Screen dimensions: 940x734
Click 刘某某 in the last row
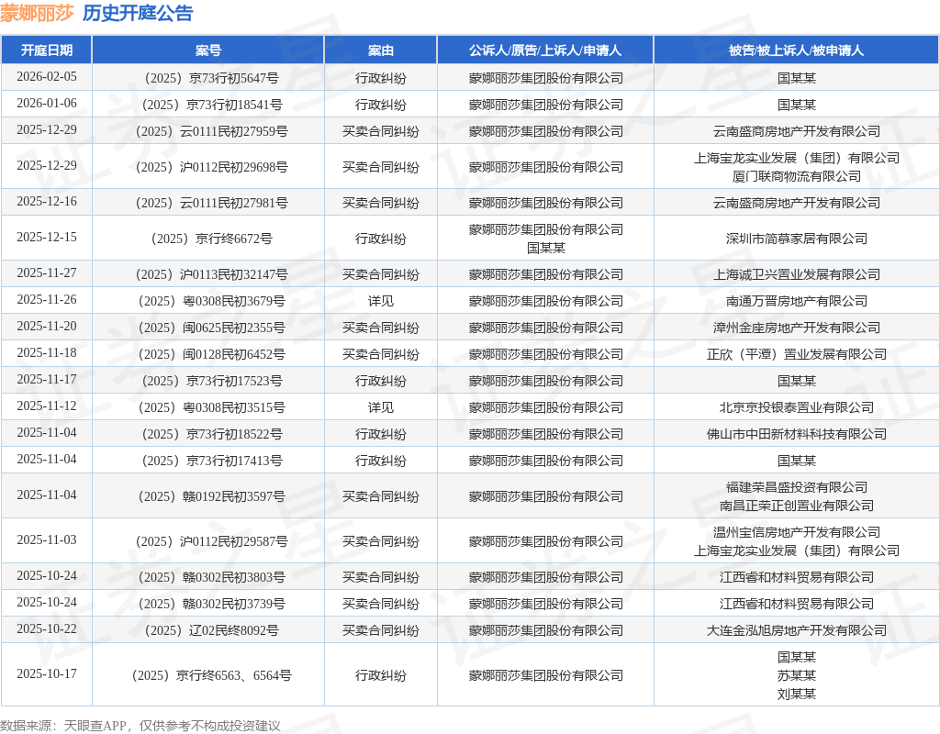tap(796, 694)
